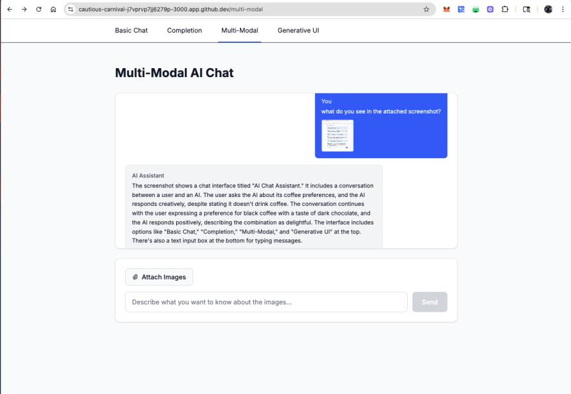This screenshot has height=394, width=571.
Task: Click the browser profile avatar icon
Action: pos(548,10)
